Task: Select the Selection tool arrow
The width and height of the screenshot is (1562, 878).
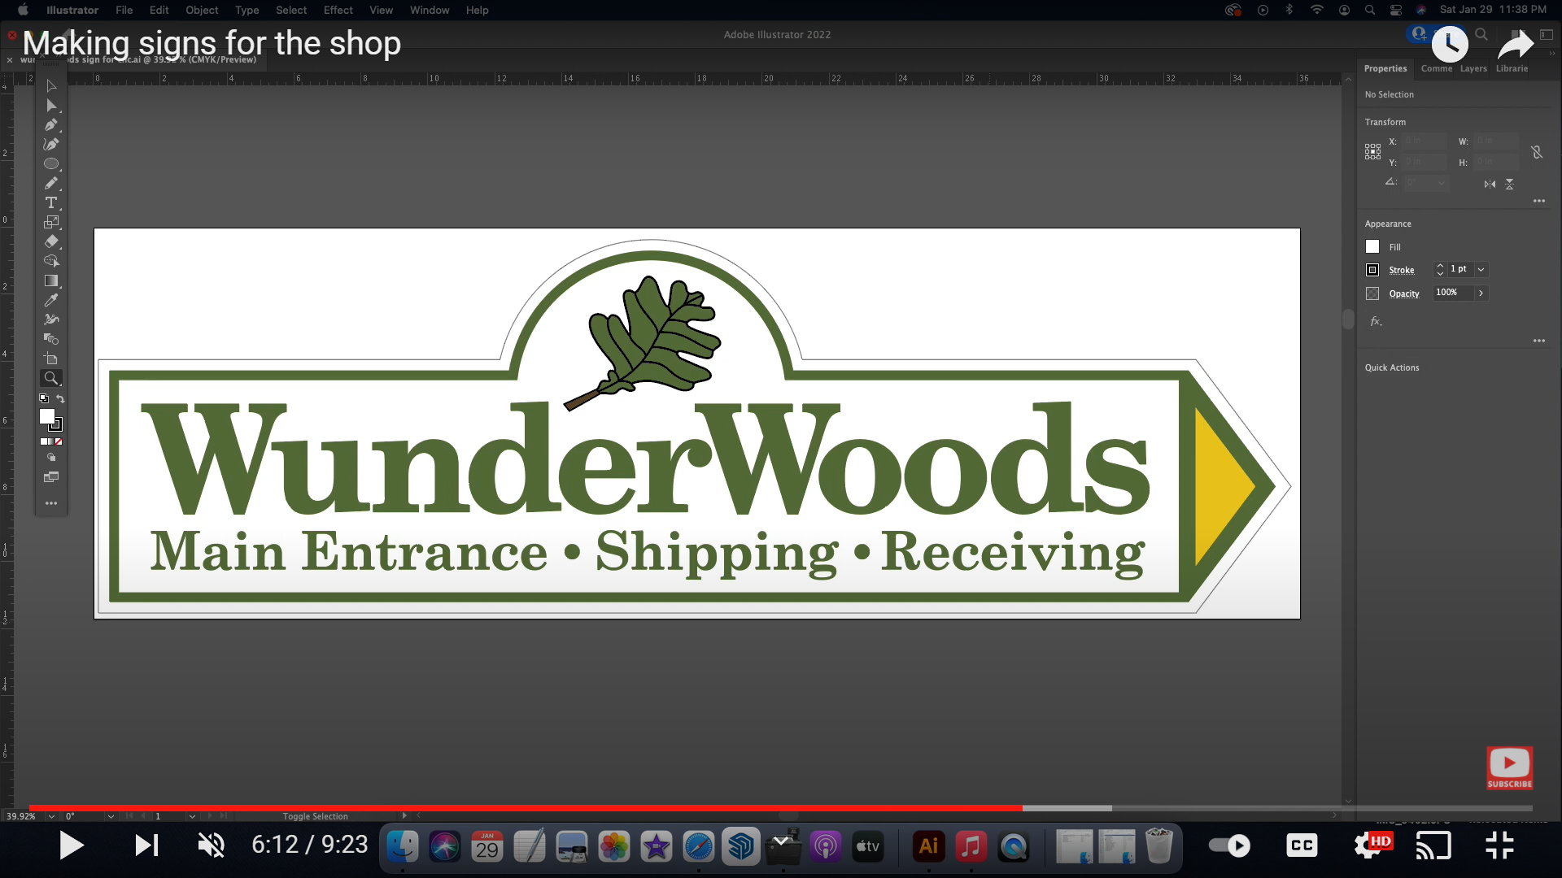Action: [51, 86]
